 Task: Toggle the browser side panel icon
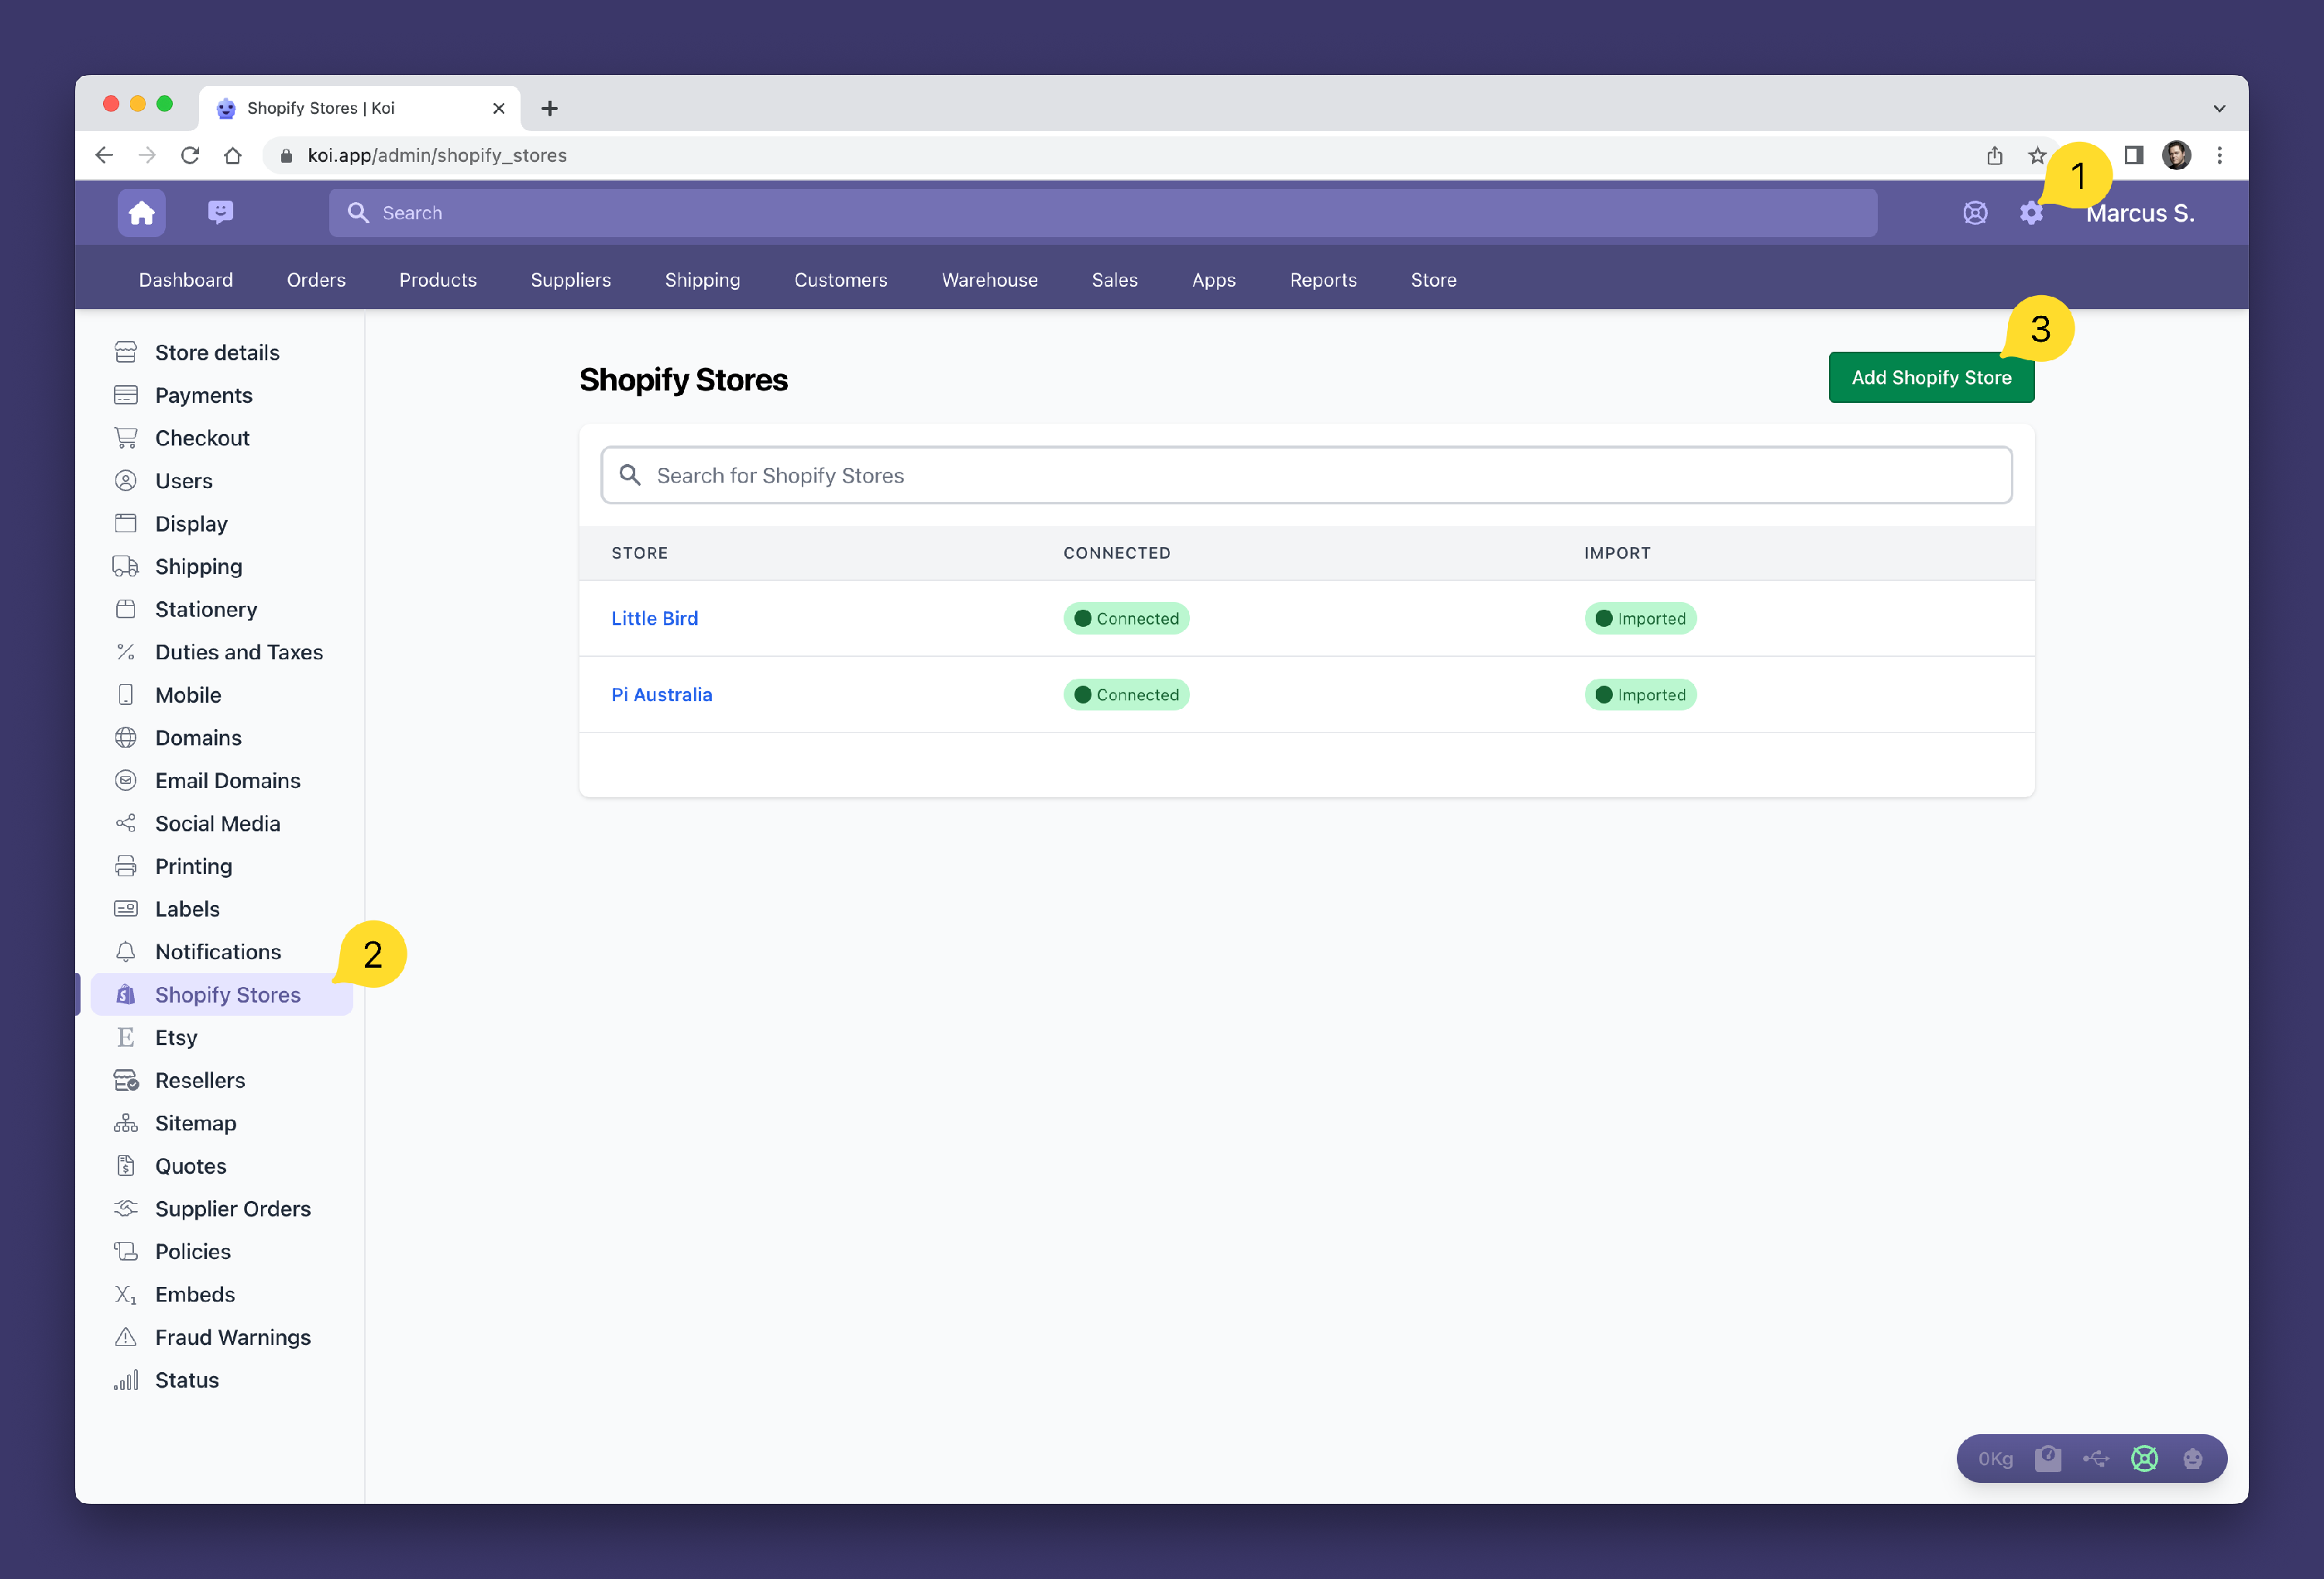tap(2133, 155)
